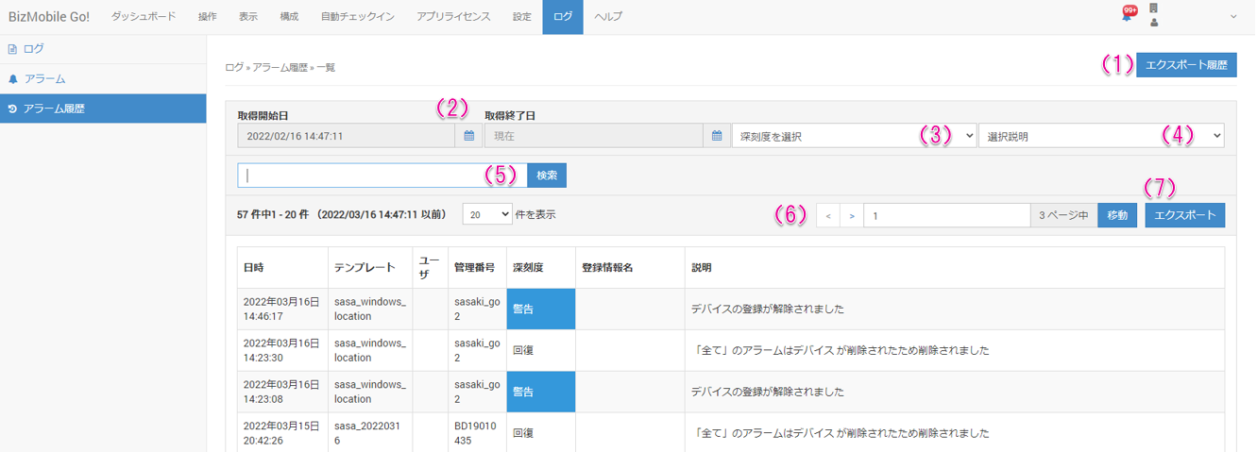This screenshot has height=452, width=1257.
Task: Expand the account menu chevron at top right
Action: pyautogui.click(x=1233, y=16)
